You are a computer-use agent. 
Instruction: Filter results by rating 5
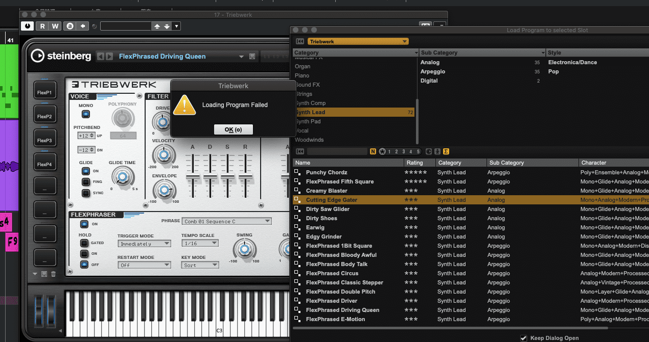(419, 151)
